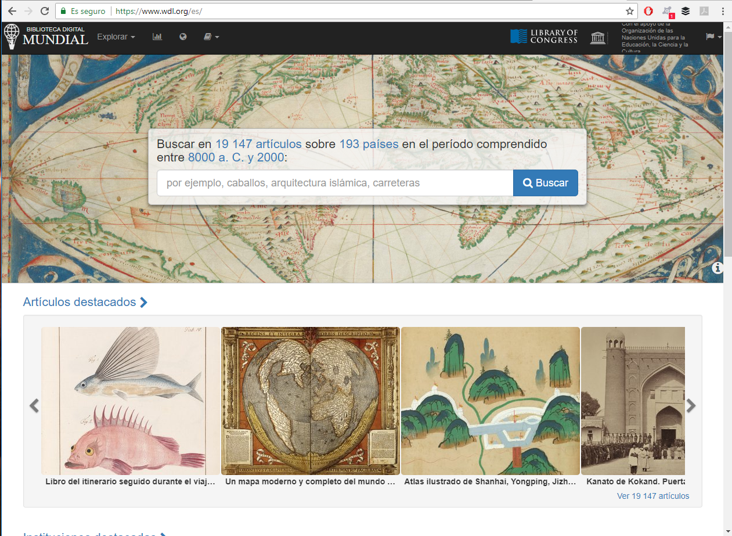Advance carousel with the right arrow
This screenshot has width=732, height=536.
[x=691, y=405]
